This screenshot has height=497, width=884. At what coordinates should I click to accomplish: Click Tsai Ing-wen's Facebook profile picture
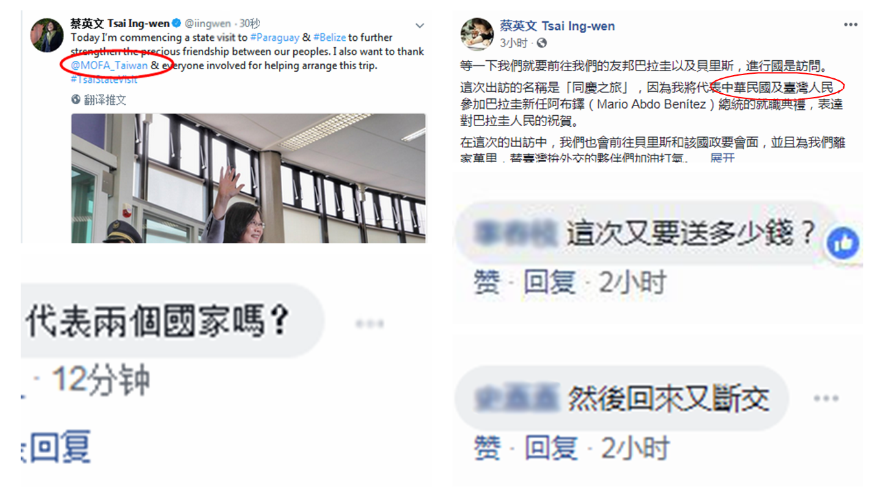tap(477, 34)
